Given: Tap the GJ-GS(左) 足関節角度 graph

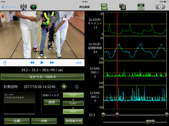Looking at the screenshot, I should [x=135, y=48].
